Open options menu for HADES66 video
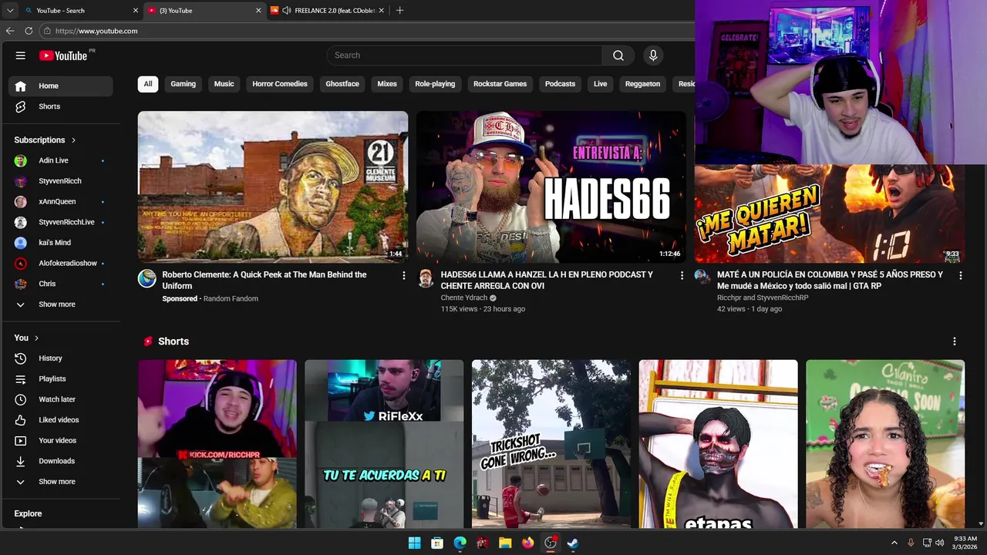 (682, 275)
